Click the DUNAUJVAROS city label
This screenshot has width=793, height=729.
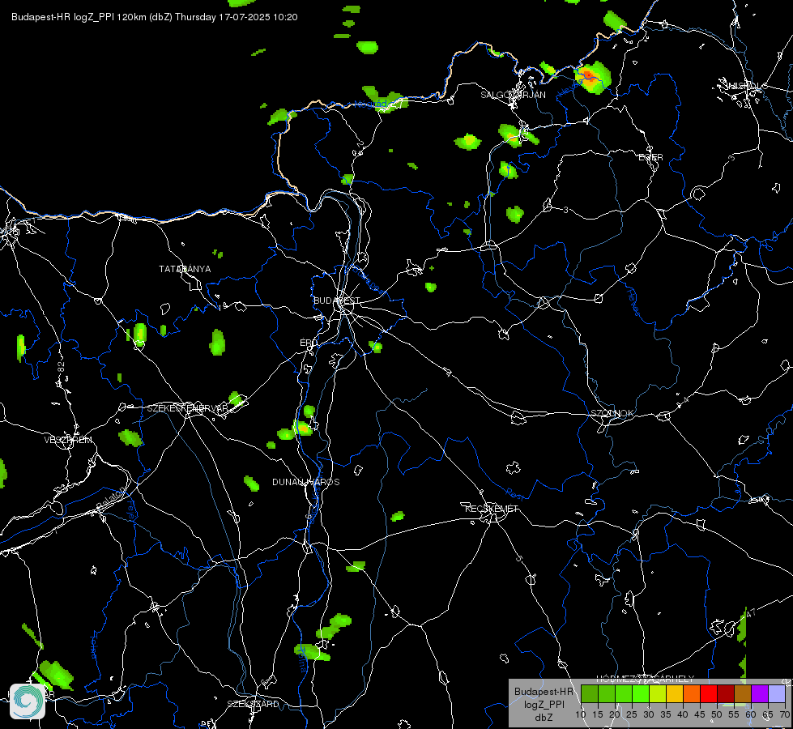tap(306, 482)
